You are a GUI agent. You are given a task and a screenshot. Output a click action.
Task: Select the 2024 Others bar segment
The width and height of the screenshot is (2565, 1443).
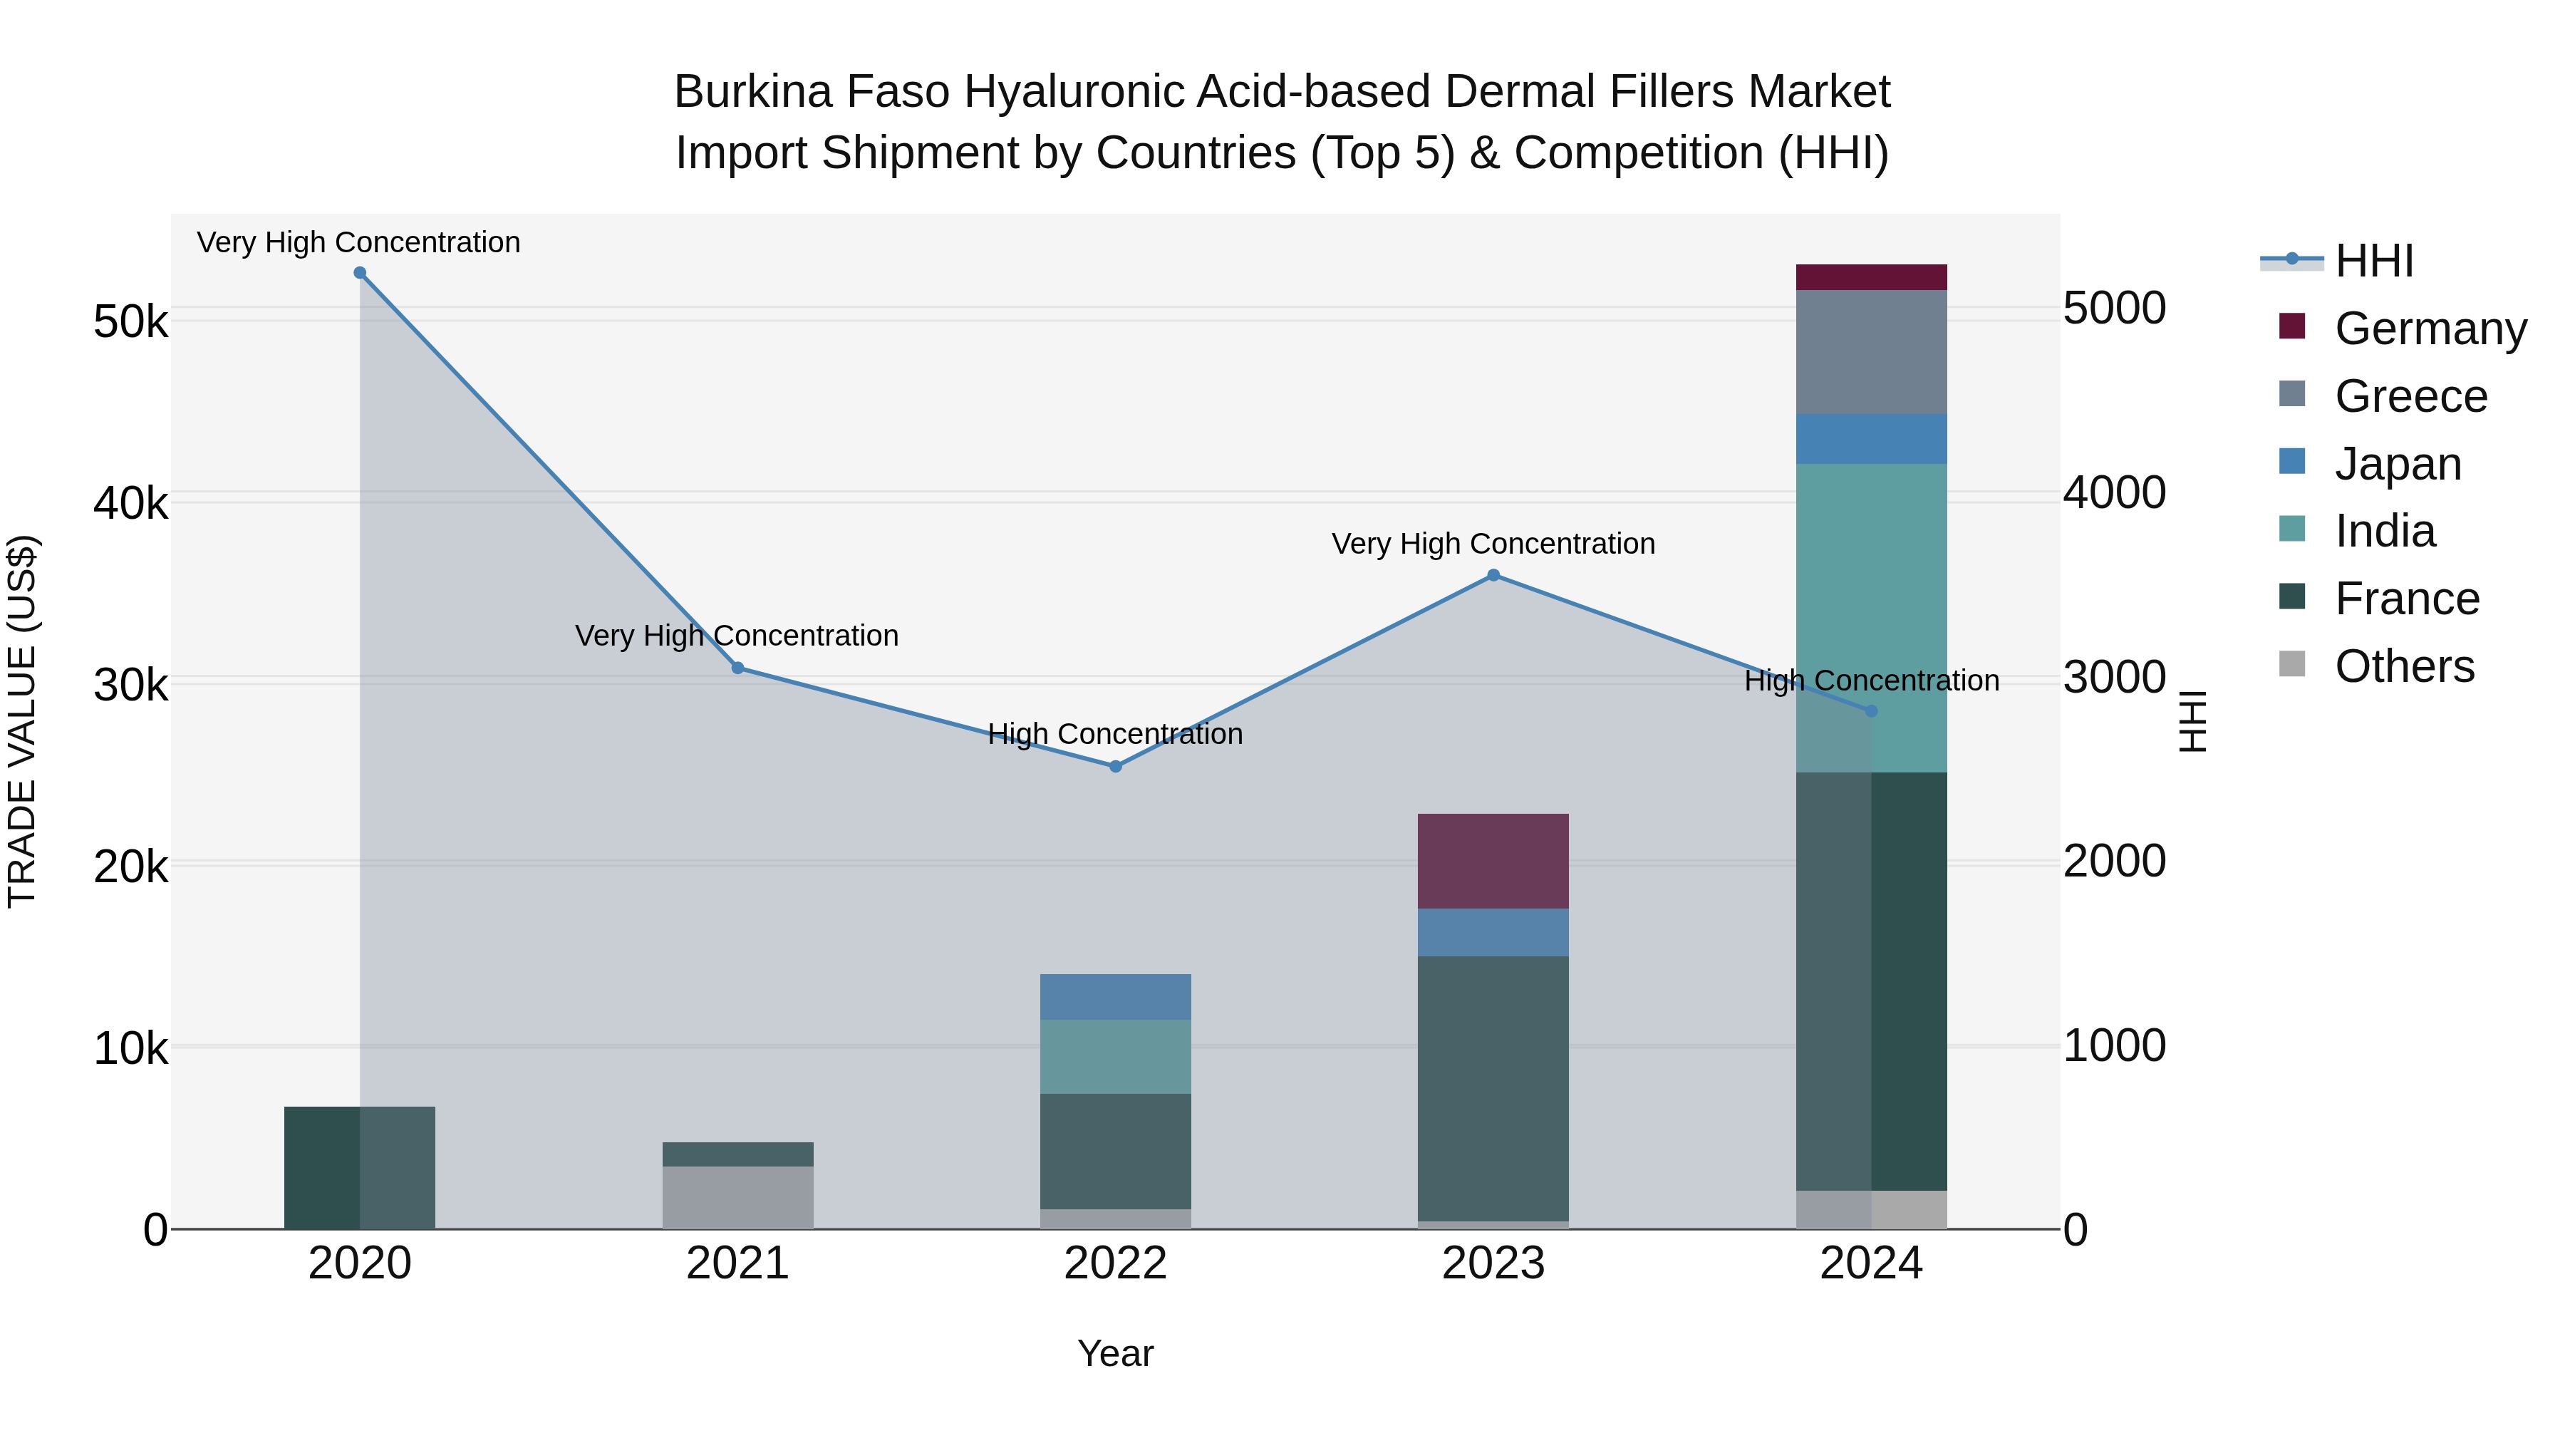click(x=1871, y=1210)
